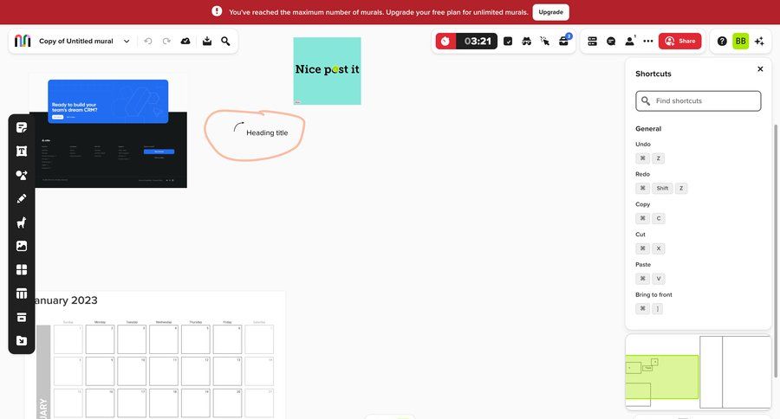Toggle the voting session checkbox icon
780x419 pixels.
pos(508,41)
